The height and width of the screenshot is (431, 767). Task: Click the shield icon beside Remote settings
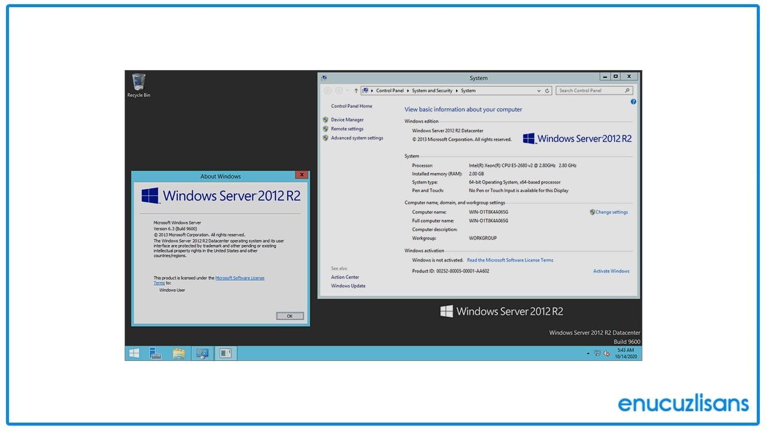tap(325, 129)
